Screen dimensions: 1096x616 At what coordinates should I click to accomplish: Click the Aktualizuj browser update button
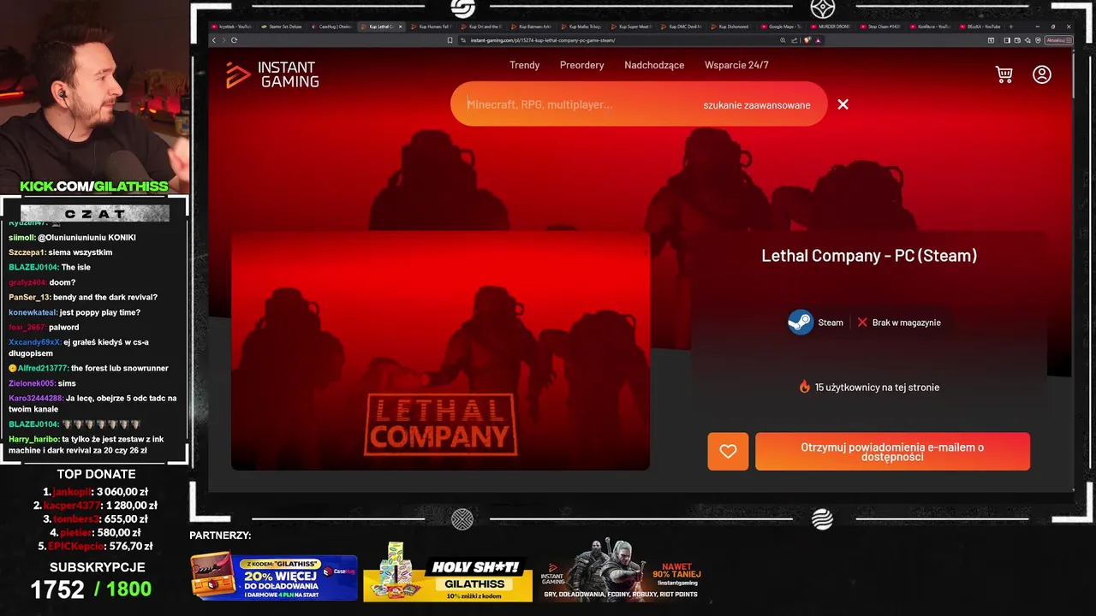point(1058,40)
